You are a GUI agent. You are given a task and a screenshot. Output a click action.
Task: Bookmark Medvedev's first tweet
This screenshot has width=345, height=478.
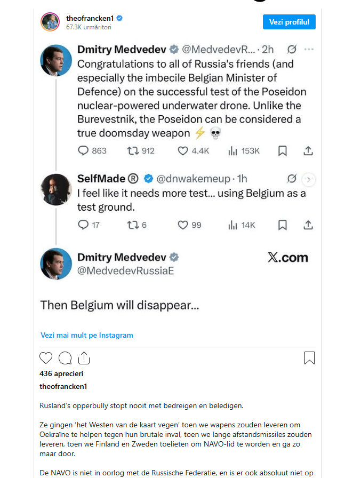pos(283,151)
